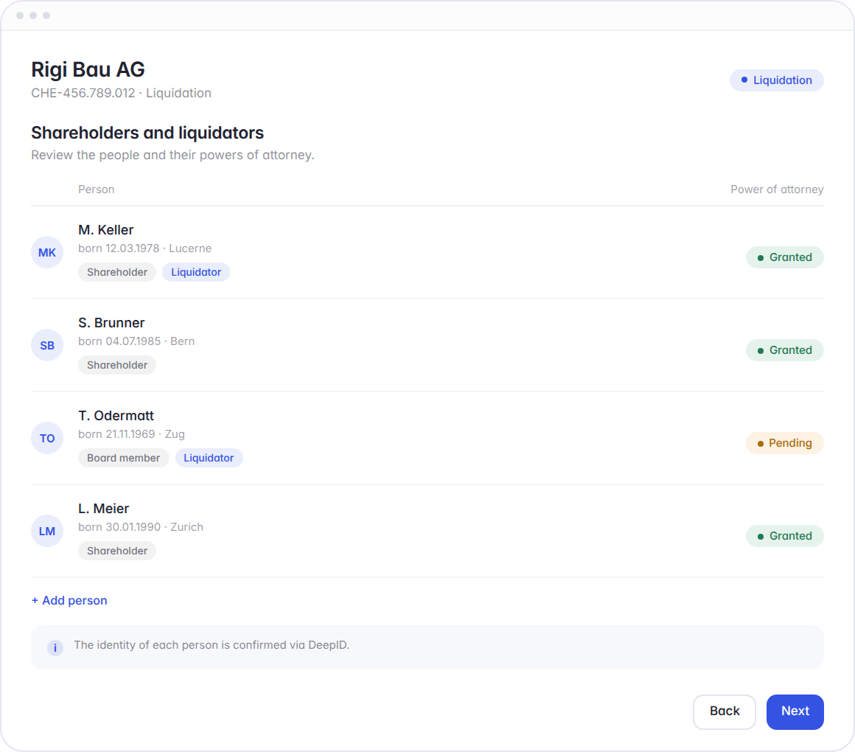The image size is (855, 752).
Task: Click T. Odermatt's Pending status badge
Action: pyautogui.click(x=785, y=443)
